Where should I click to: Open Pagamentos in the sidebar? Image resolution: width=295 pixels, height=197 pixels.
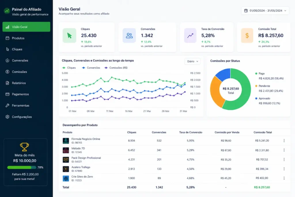[26, 94]
